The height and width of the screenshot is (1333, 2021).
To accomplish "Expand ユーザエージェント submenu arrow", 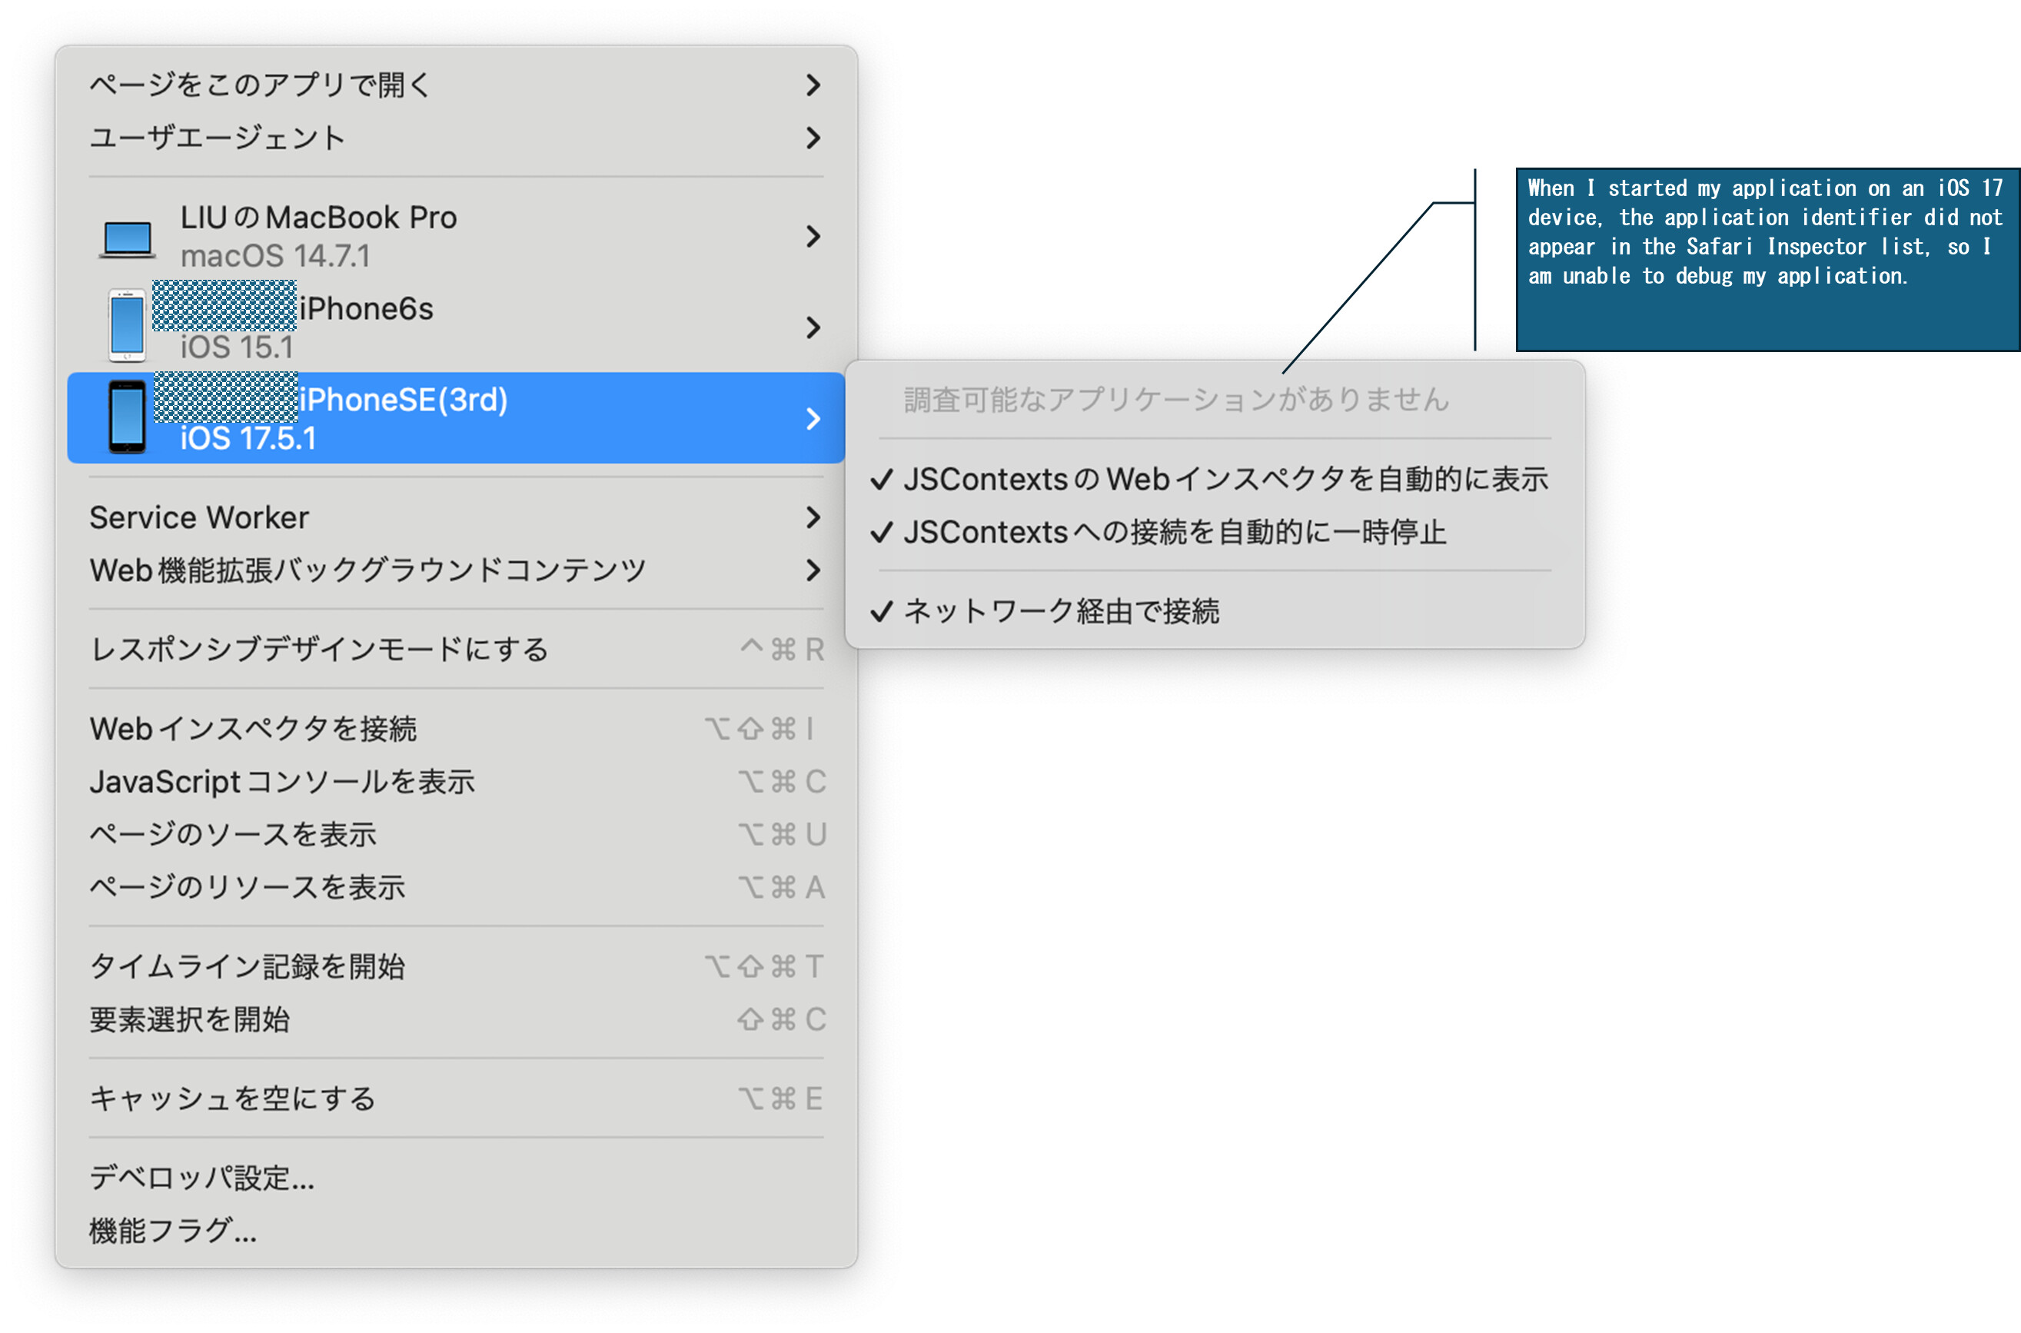I will coord(813,138).
